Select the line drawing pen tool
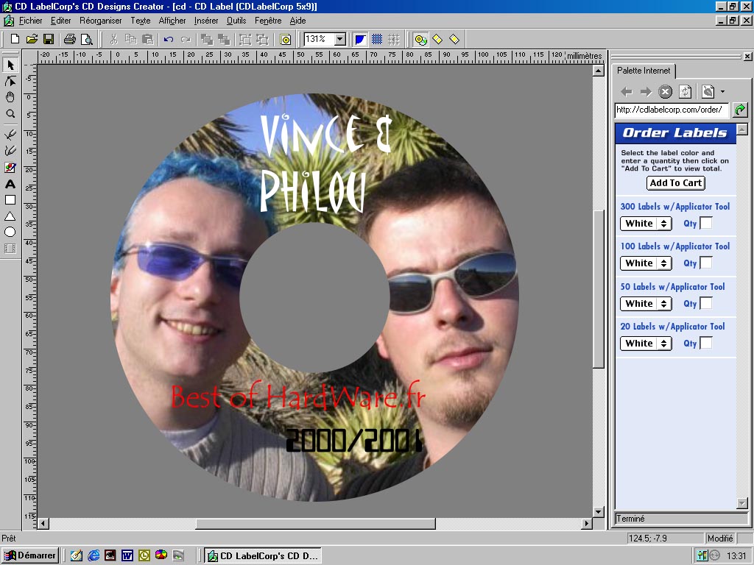Viewport: 754px width, 565px height. pyautogui.click(x=10, y=134)
